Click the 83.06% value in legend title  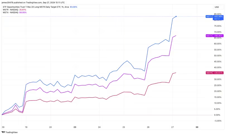(73, 7)
